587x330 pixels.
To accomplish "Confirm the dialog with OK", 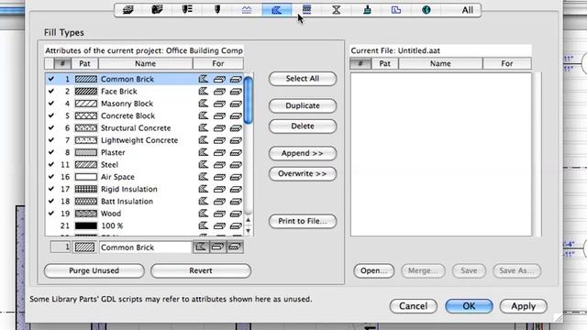I will (x=469, y=306).
